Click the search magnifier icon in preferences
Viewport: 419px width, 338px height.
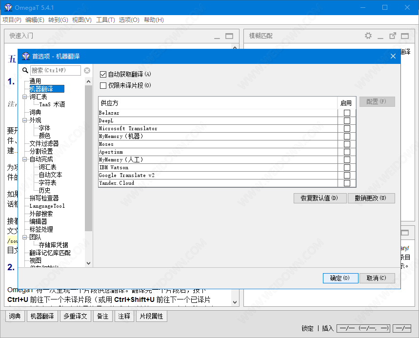coord(25,70)
